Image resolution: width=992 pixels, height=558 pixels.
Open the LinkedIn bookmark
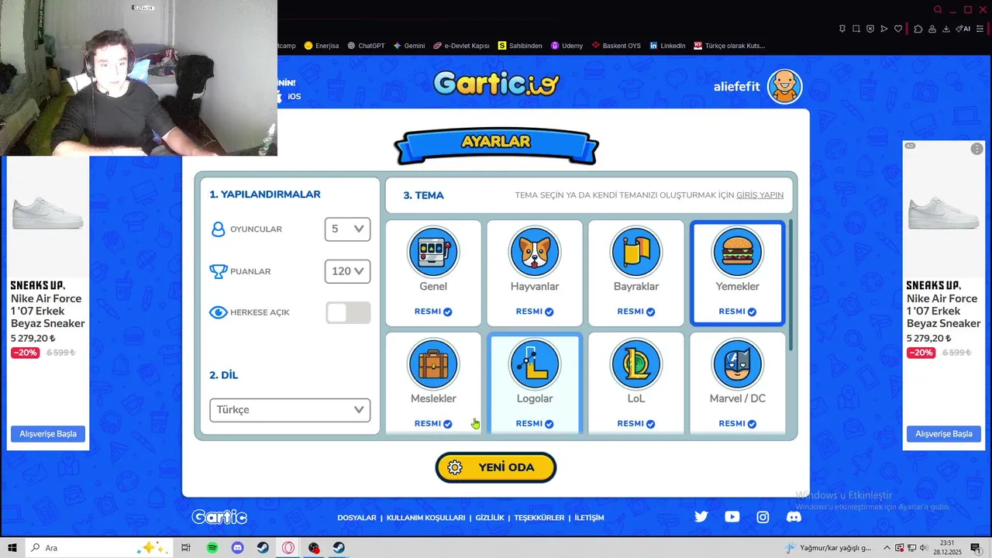click(x=667, y=46)
